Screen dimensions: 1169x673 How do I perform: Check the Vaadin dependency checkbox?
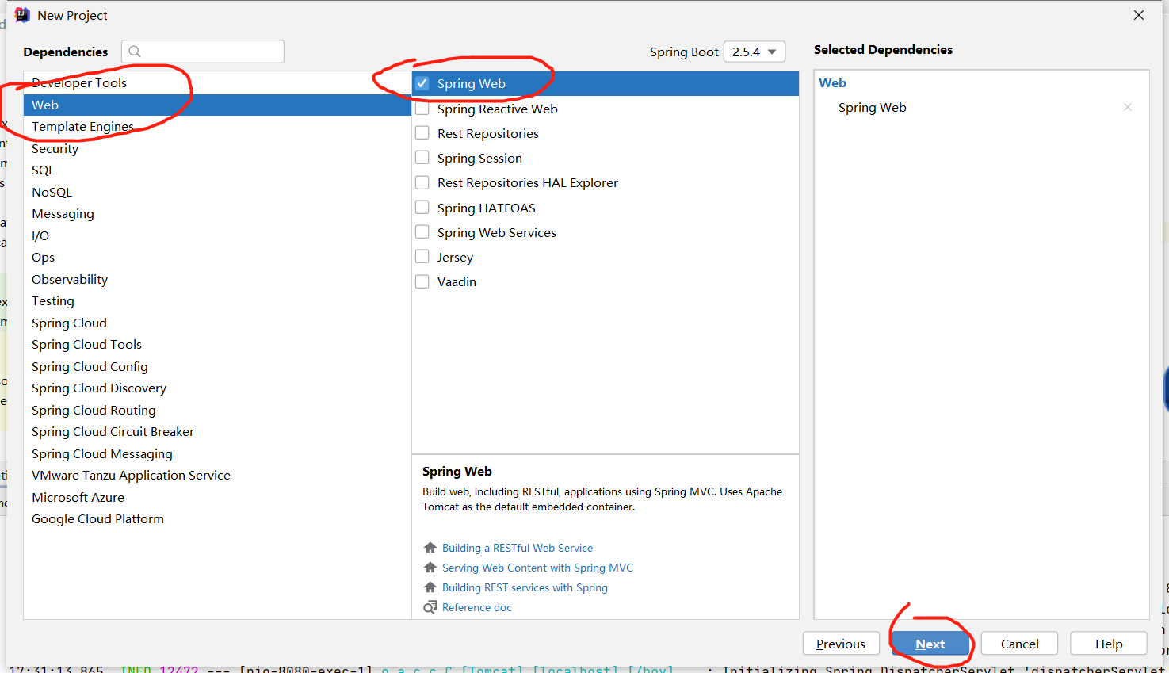422,281
